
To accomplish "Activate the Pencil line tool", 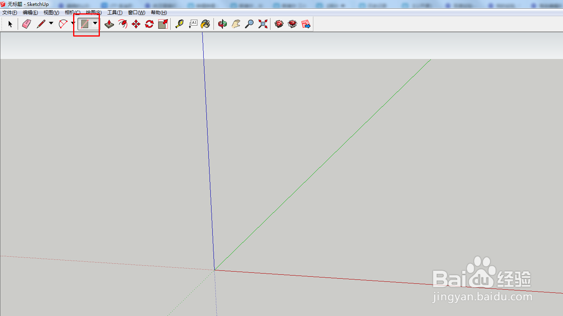I will click(41, 24).
